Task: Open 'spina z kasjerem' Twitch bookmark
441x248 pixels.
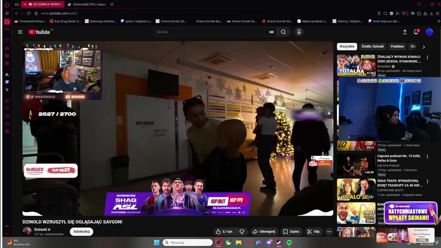Action: pos(136,21)
